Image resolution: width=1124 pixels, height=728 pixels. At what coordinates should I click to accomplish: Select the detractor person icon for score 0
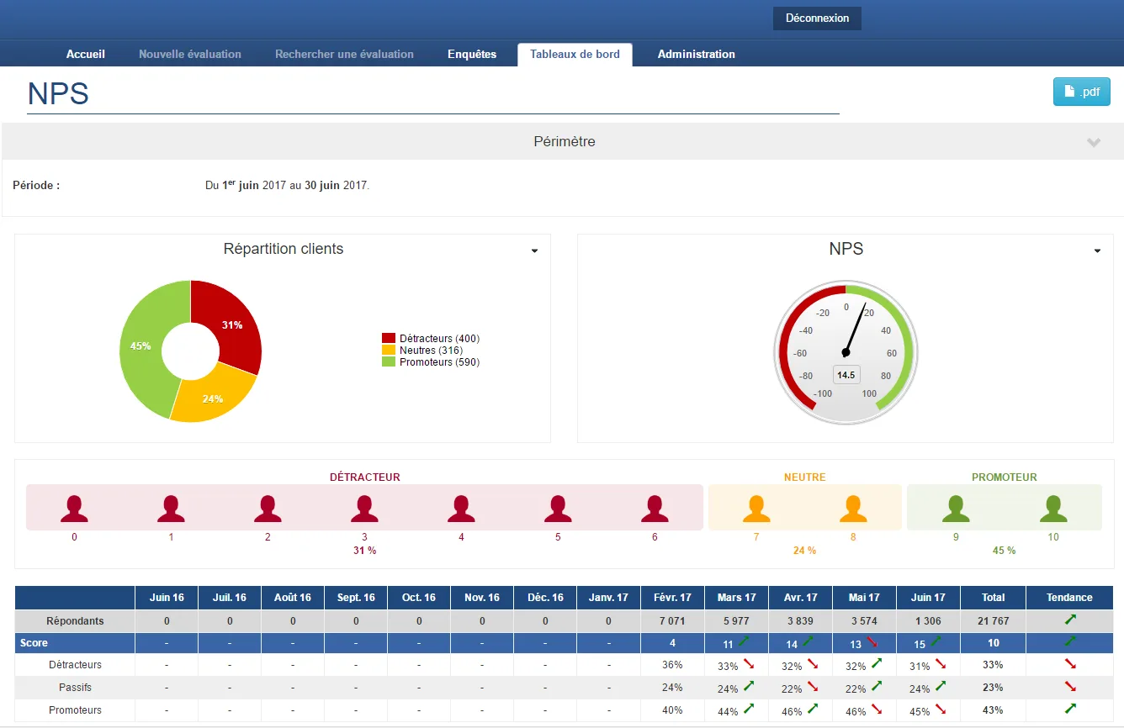tap(74, 509)
